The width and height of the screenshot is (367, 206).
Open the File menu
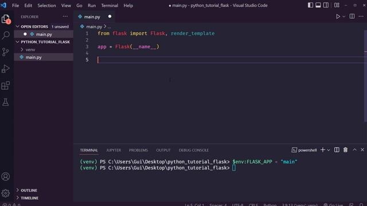click(15, 5)
